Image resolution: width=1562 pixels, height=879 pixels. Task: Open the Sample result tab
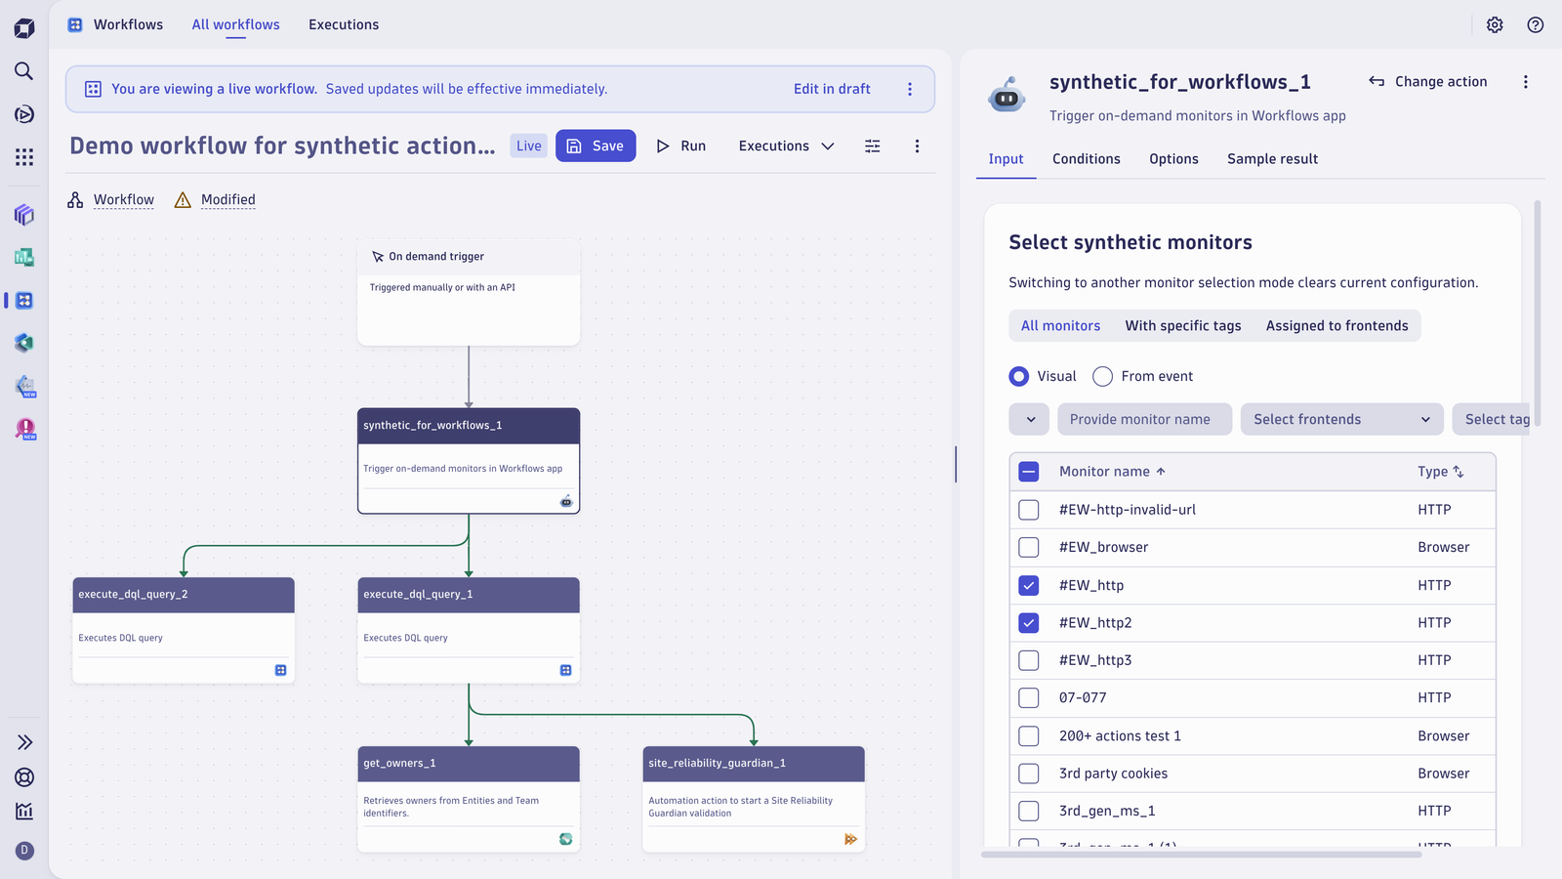1272,159
